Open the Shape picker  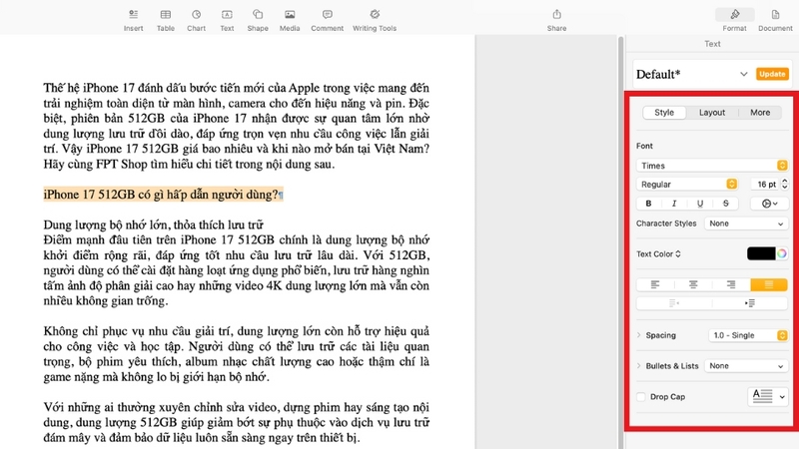click(x=258, y=20)
